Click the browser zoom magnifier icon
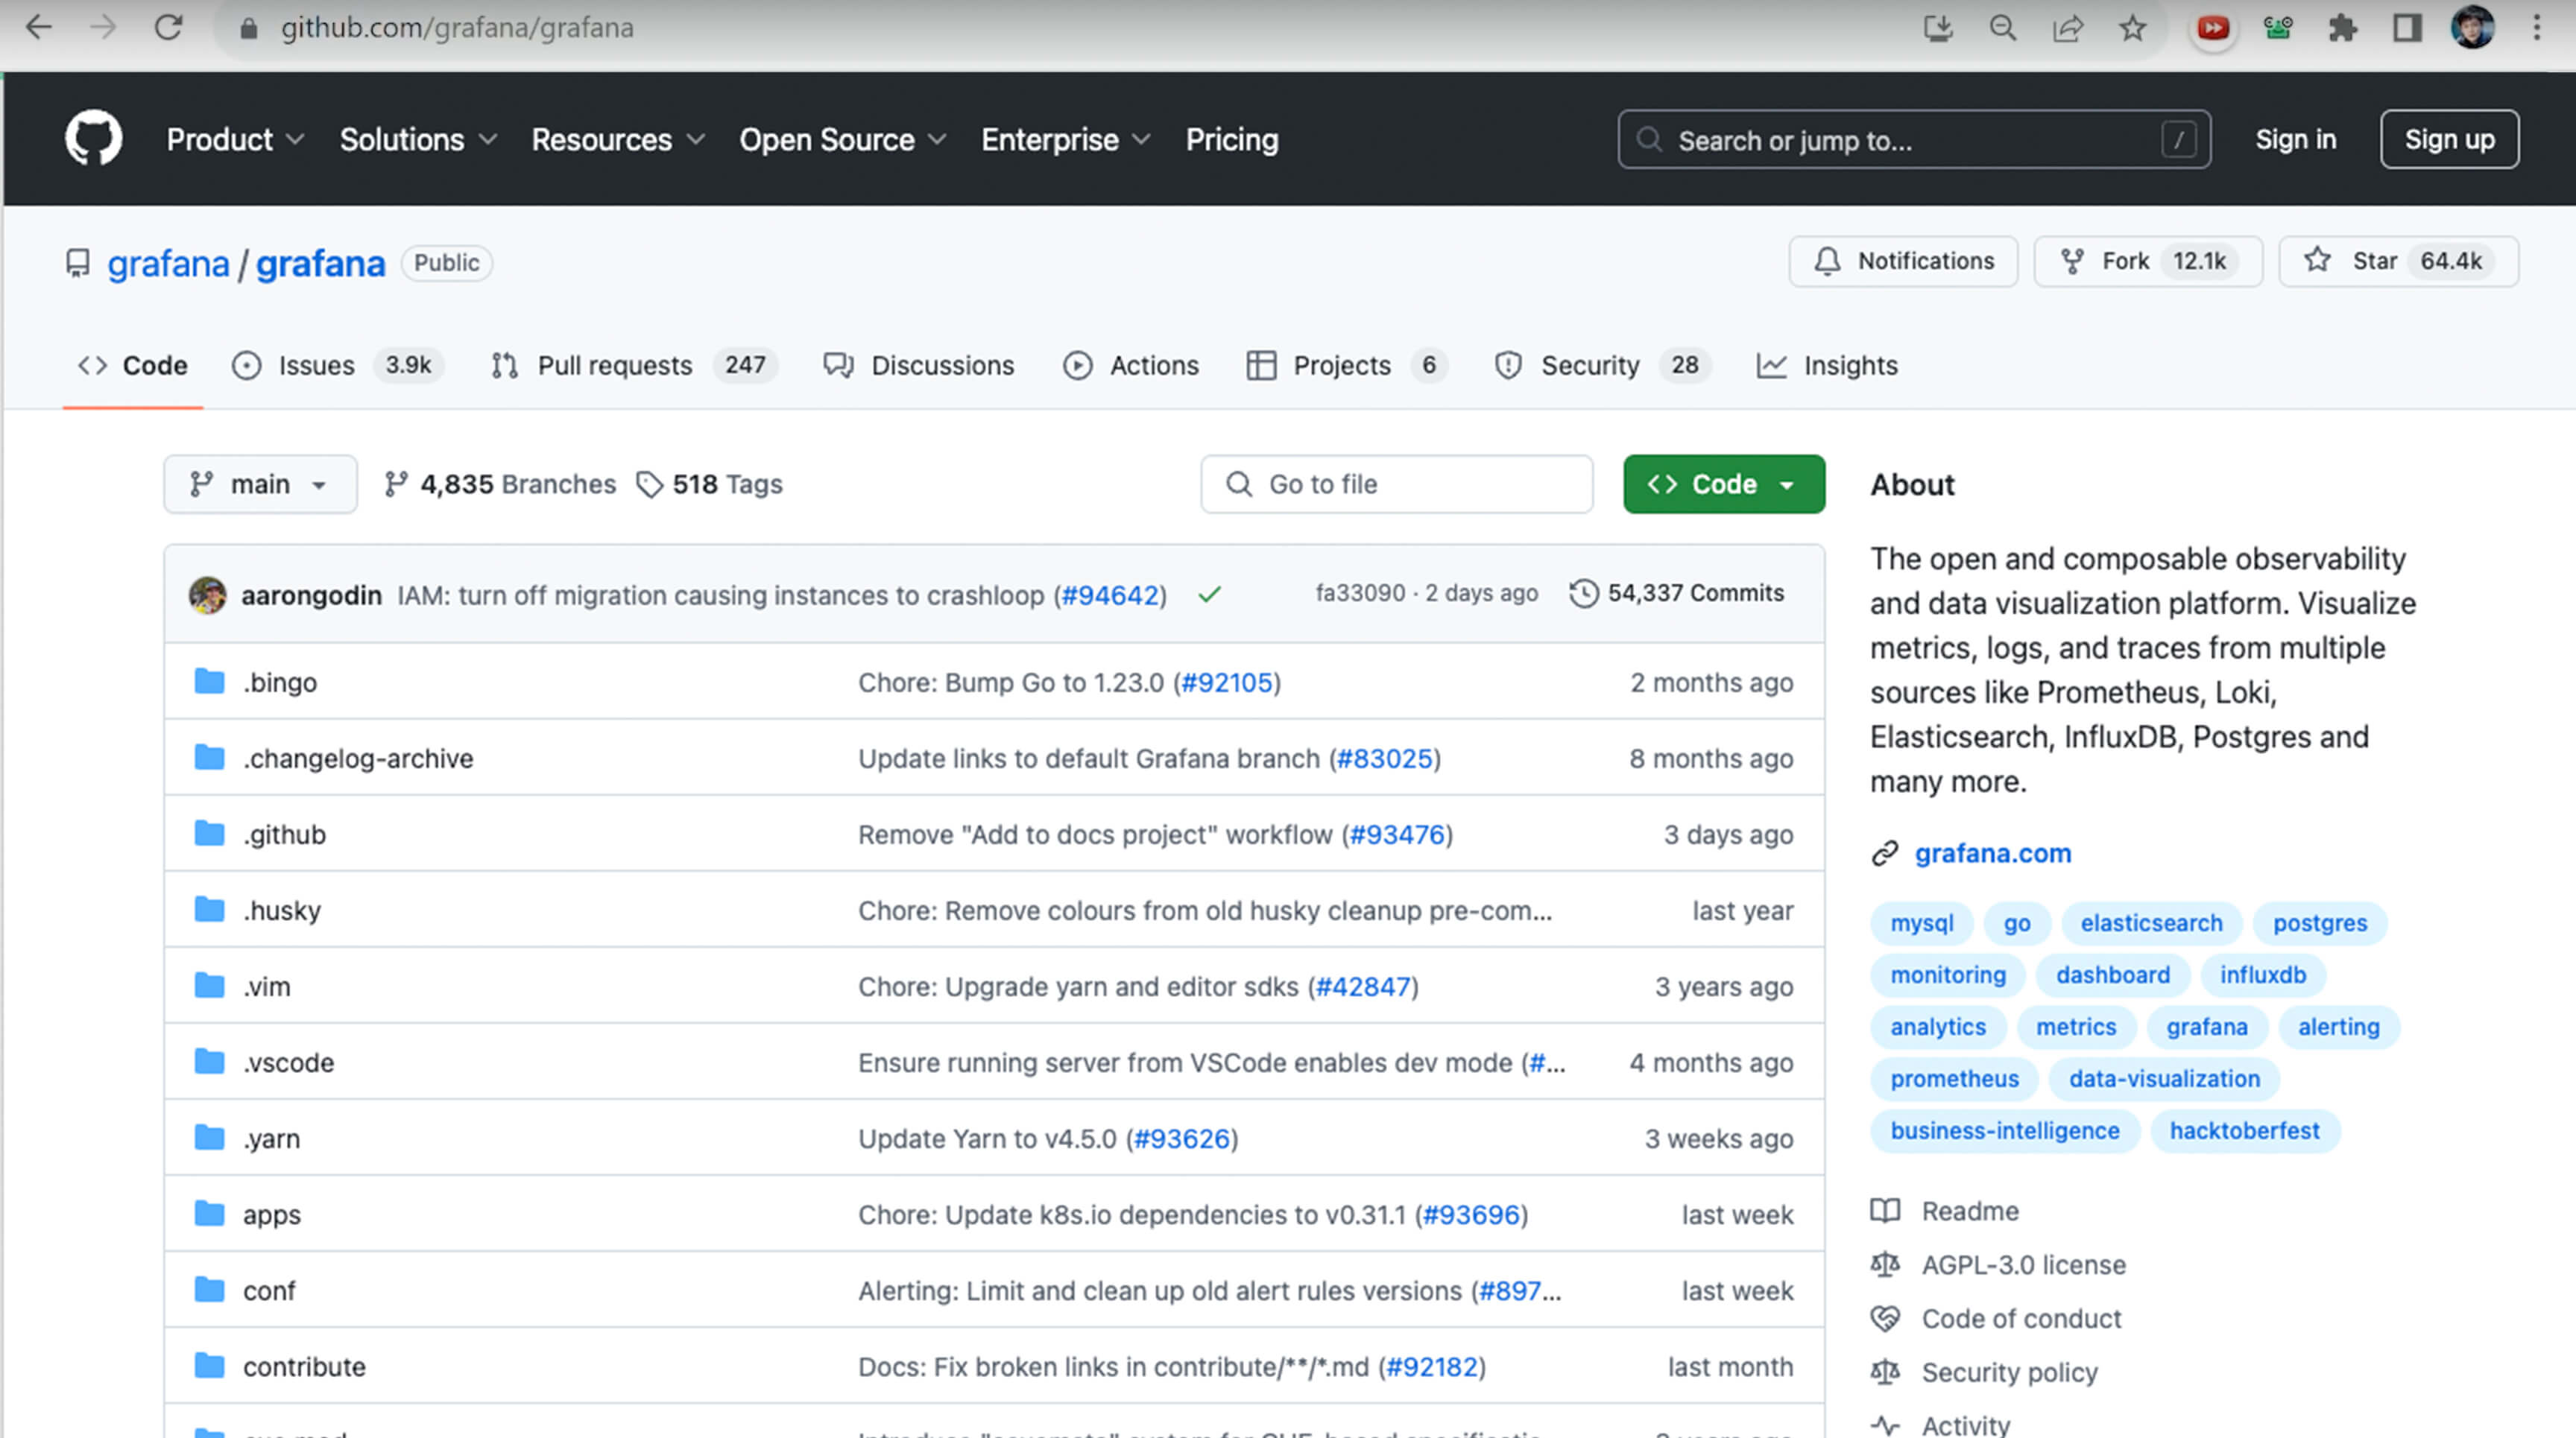Viewport: 2576px width, 1438px height. pos(2002,28)
